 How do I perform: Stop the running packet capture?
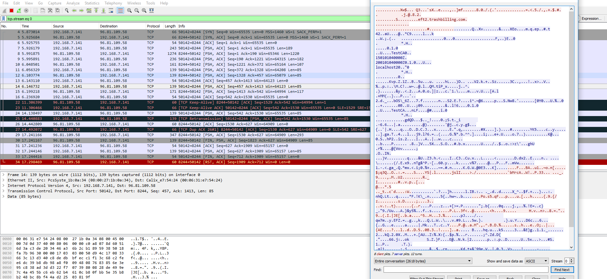12,11
